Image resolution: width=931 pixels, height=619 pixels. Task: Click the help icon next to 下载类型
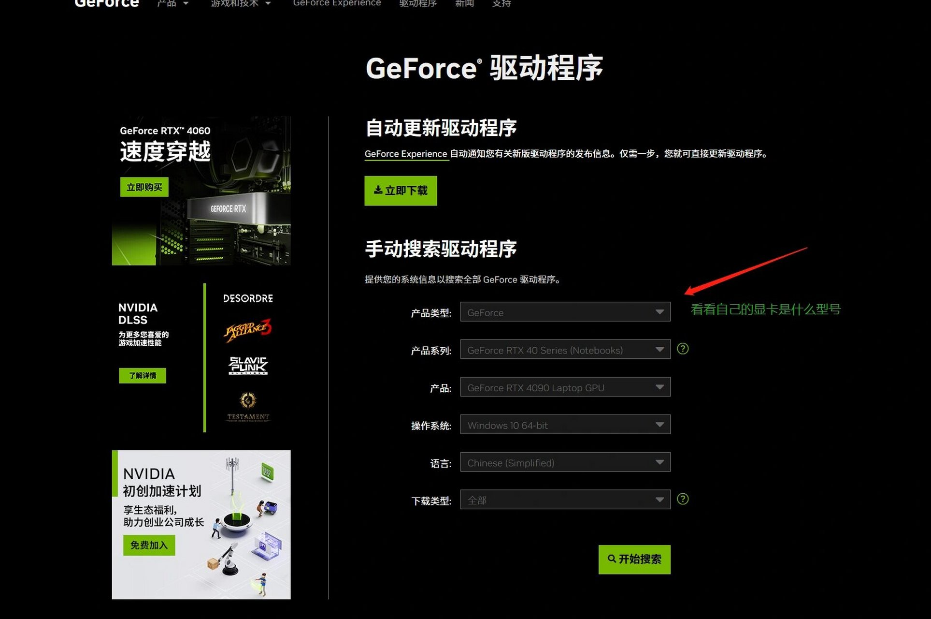point(683,499)
